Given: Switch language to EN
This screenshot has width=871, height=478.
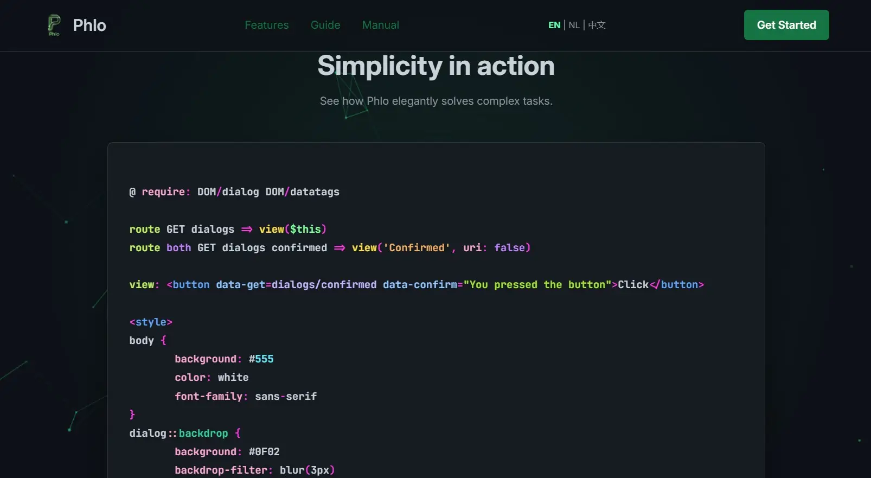Looking at the screenshot, I should pyautogui.click(x=554, y=25).
